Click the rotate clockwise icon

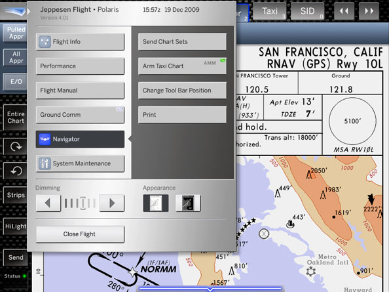[x=16, y=146]
